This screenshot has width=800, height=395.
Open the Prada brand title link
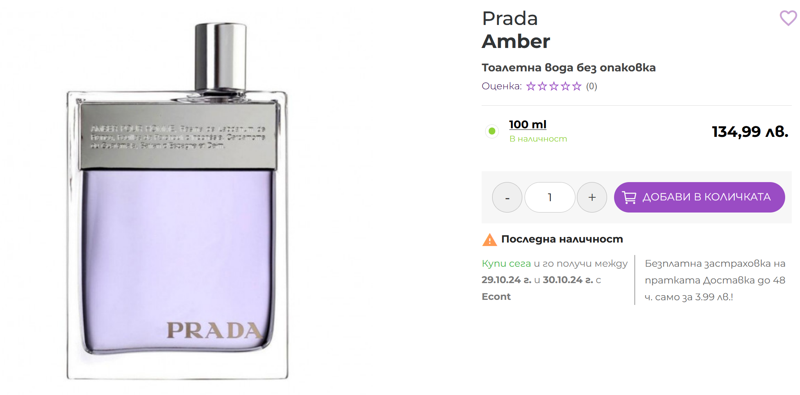coord(510,18)
